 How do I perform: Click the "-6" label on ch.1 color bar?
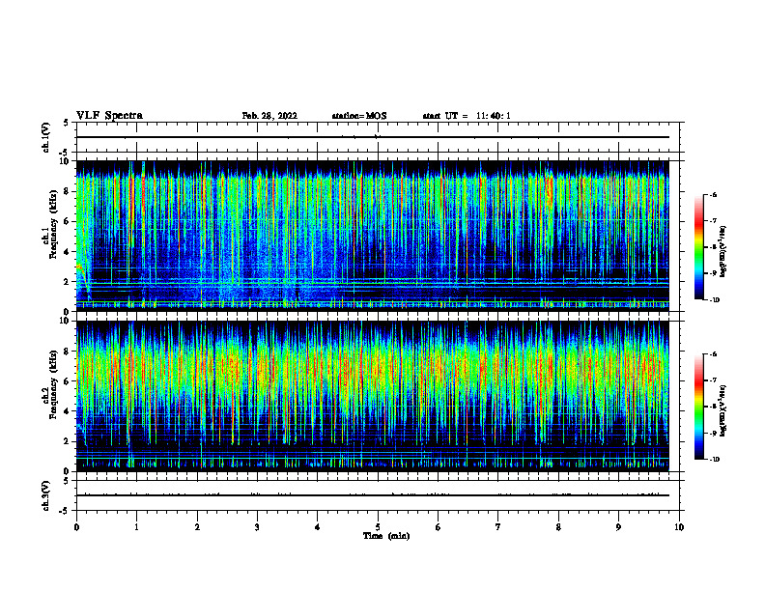tap(713, 195)
